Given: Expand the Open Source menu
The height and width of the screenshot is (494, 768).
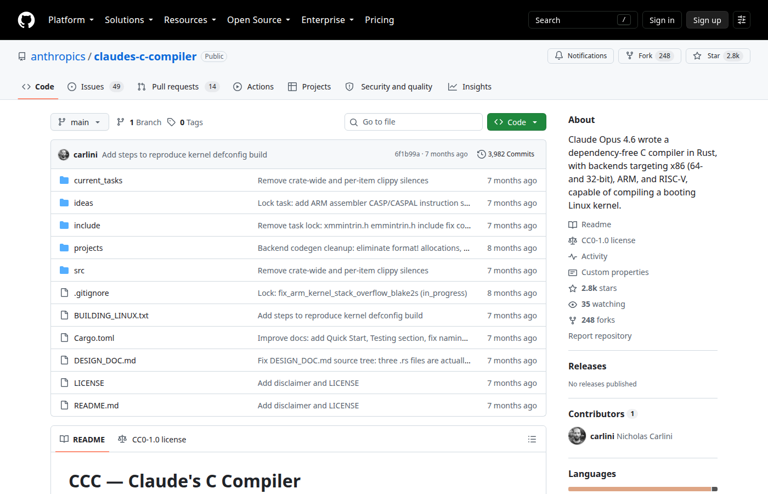Looking at the screenshot, I should coord(258,20).
